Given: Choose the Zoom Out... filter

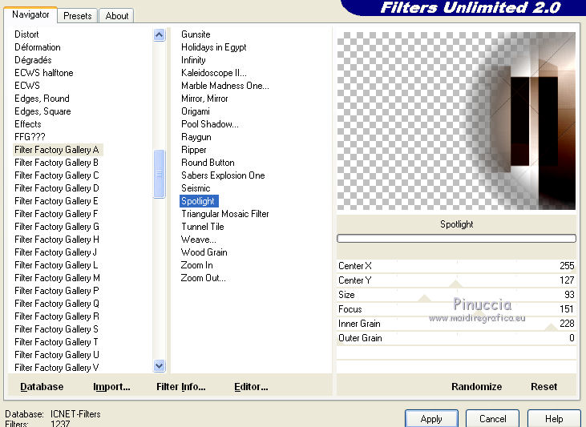Looking at the screenshot, I should pyautogui.click(x=203, y=277).
